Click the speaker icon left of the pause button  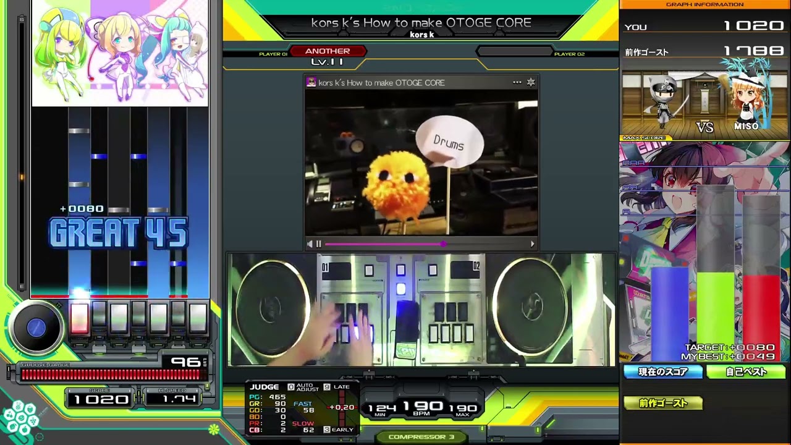click(310, 244)
